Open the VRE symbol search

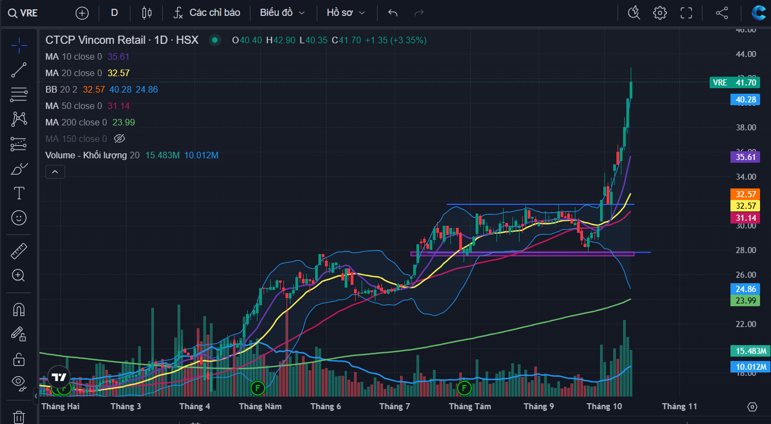23,13
